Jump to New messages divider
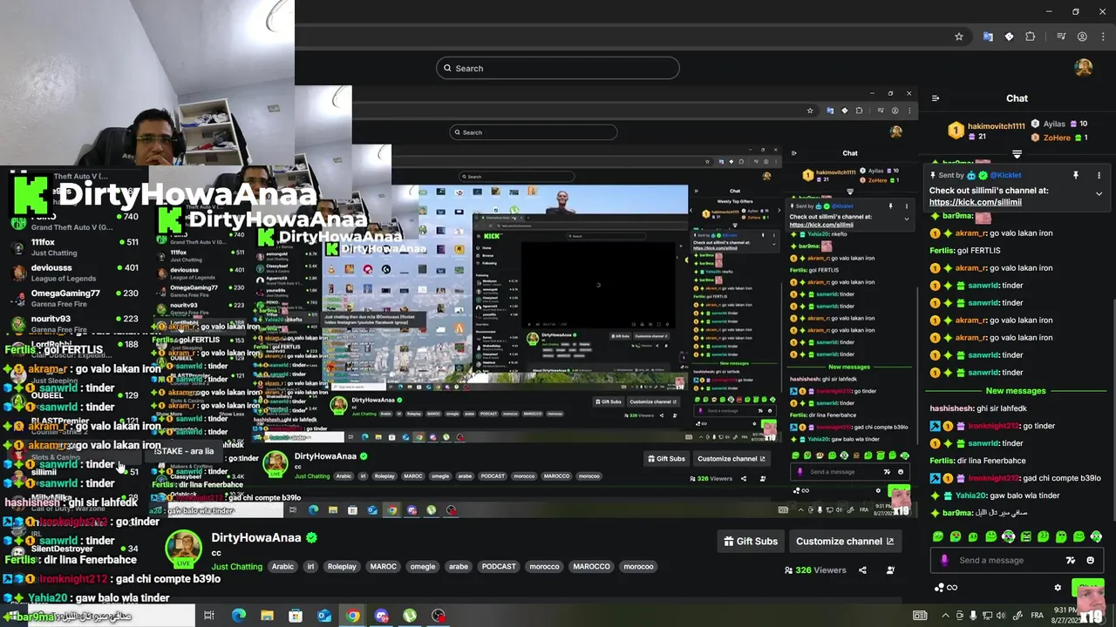The height and width of the screenshot is (627, 1116). [1016, 391]
